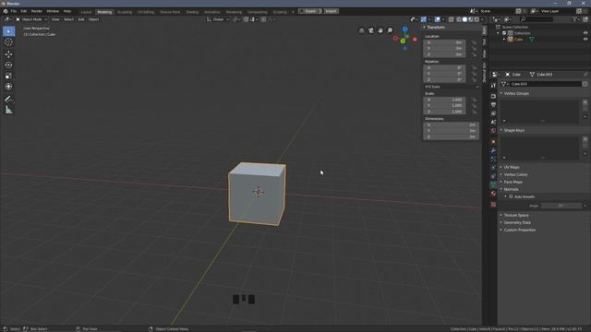591x332 pixels.
Task: Open the Edit menu
Action: [24, 11]
